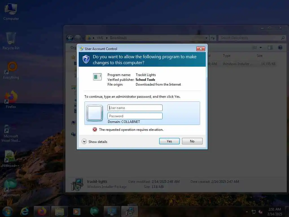Open Computer desktop icon
Viewport: 289px width, 217px height.
click(11, 11)
